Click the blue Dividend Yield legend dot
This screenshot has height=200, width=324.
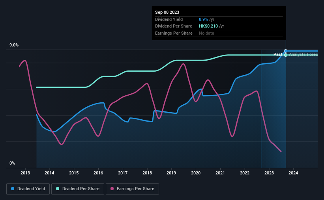13,189
